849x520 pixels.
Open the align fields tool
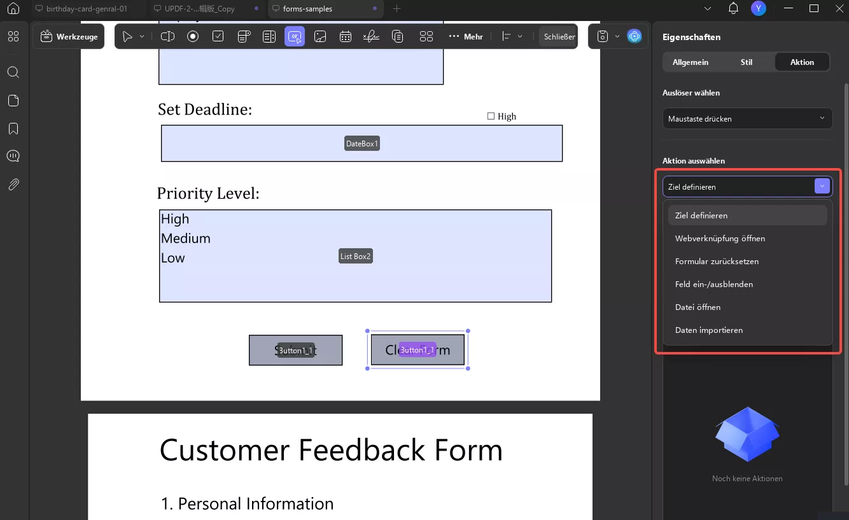pos(507,36)
